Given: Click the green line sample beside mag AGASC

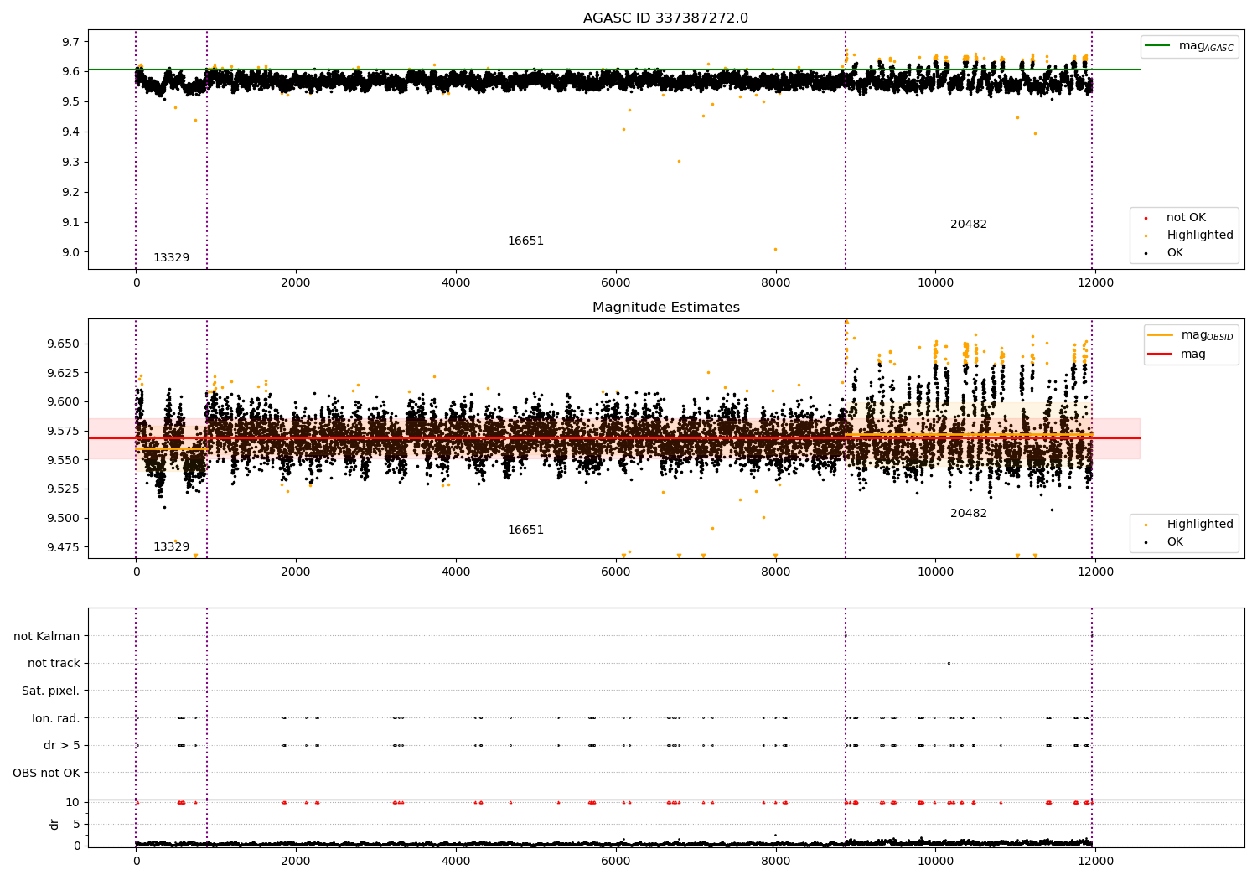Looking at the screenshot, I should [1158, 46].
